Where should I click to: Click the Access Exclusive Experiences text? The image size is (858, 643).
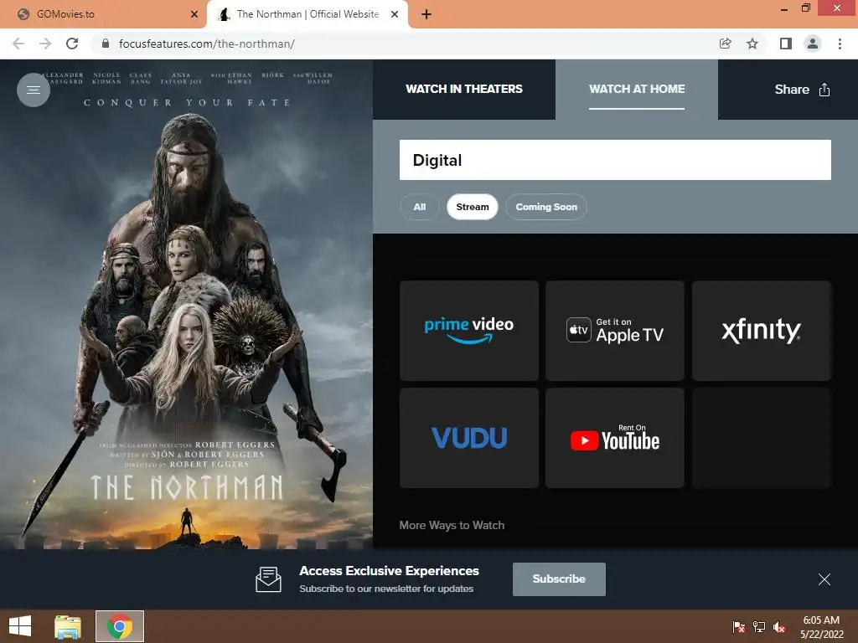[389, 571]
